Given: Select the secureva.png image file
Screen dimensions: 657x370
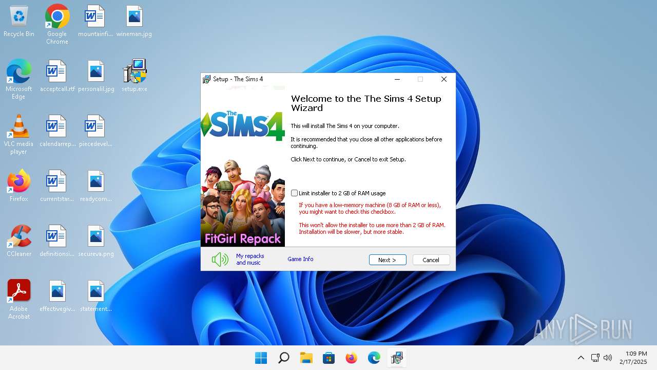Looking at the screenshot, I should click(96, 242).
